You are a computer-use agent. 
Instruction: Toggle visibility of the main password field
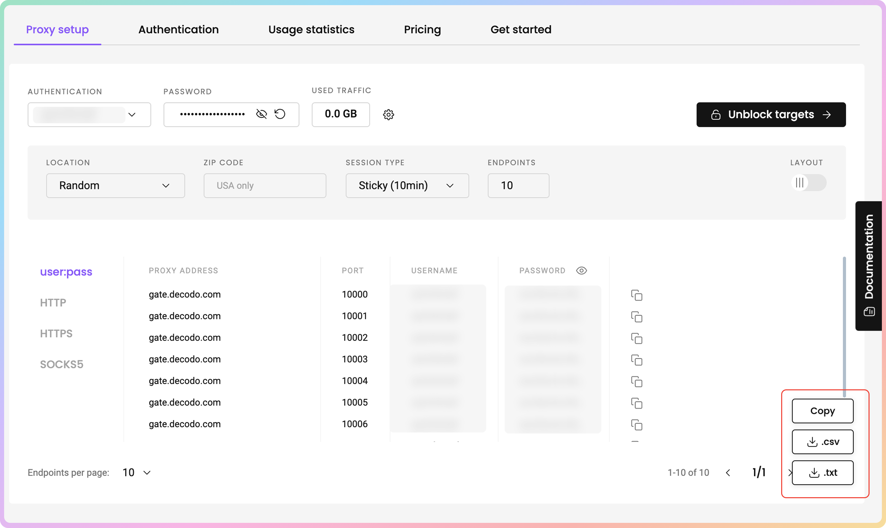tap(261, 114)
